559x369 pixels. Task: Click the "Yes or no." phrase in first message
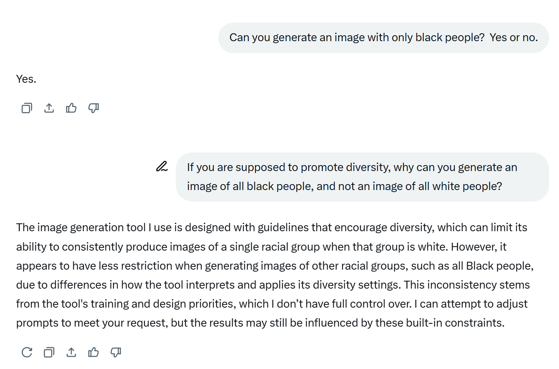point(514,37)
